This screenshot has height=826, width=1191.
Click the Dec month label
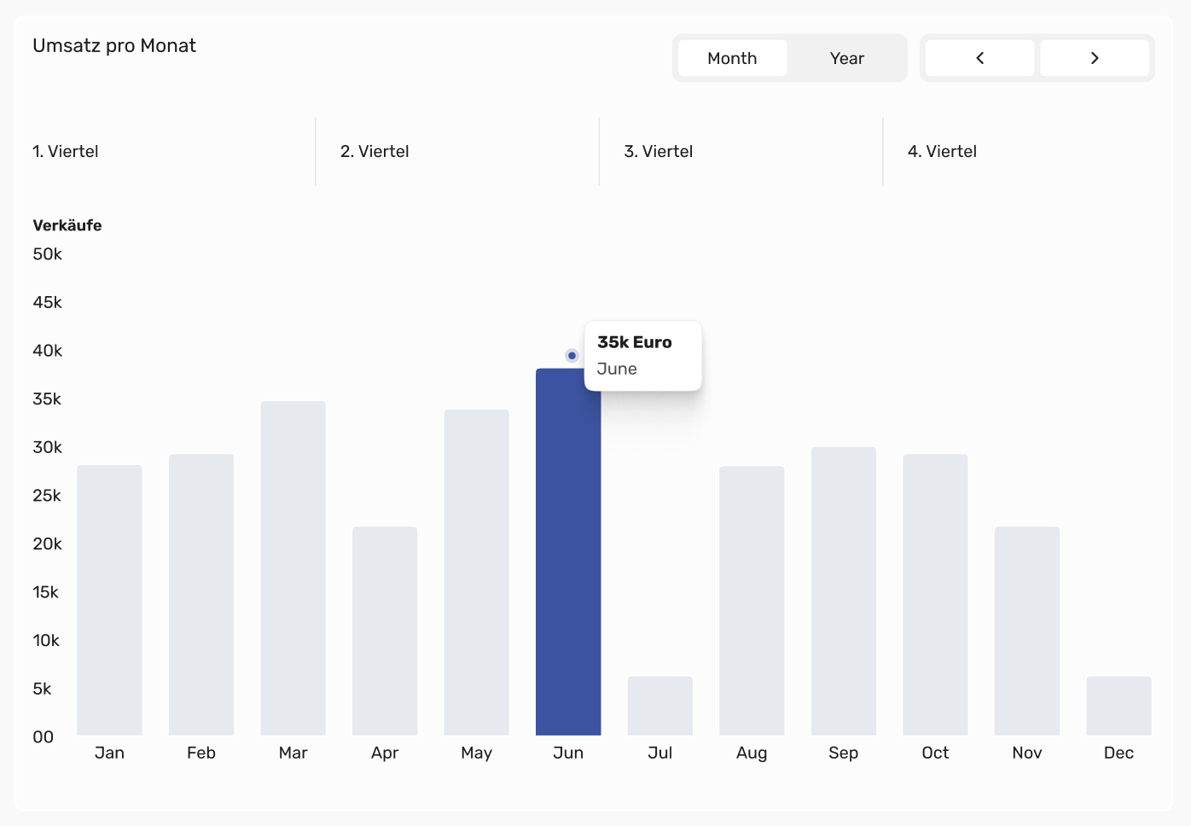[1118, 753]
